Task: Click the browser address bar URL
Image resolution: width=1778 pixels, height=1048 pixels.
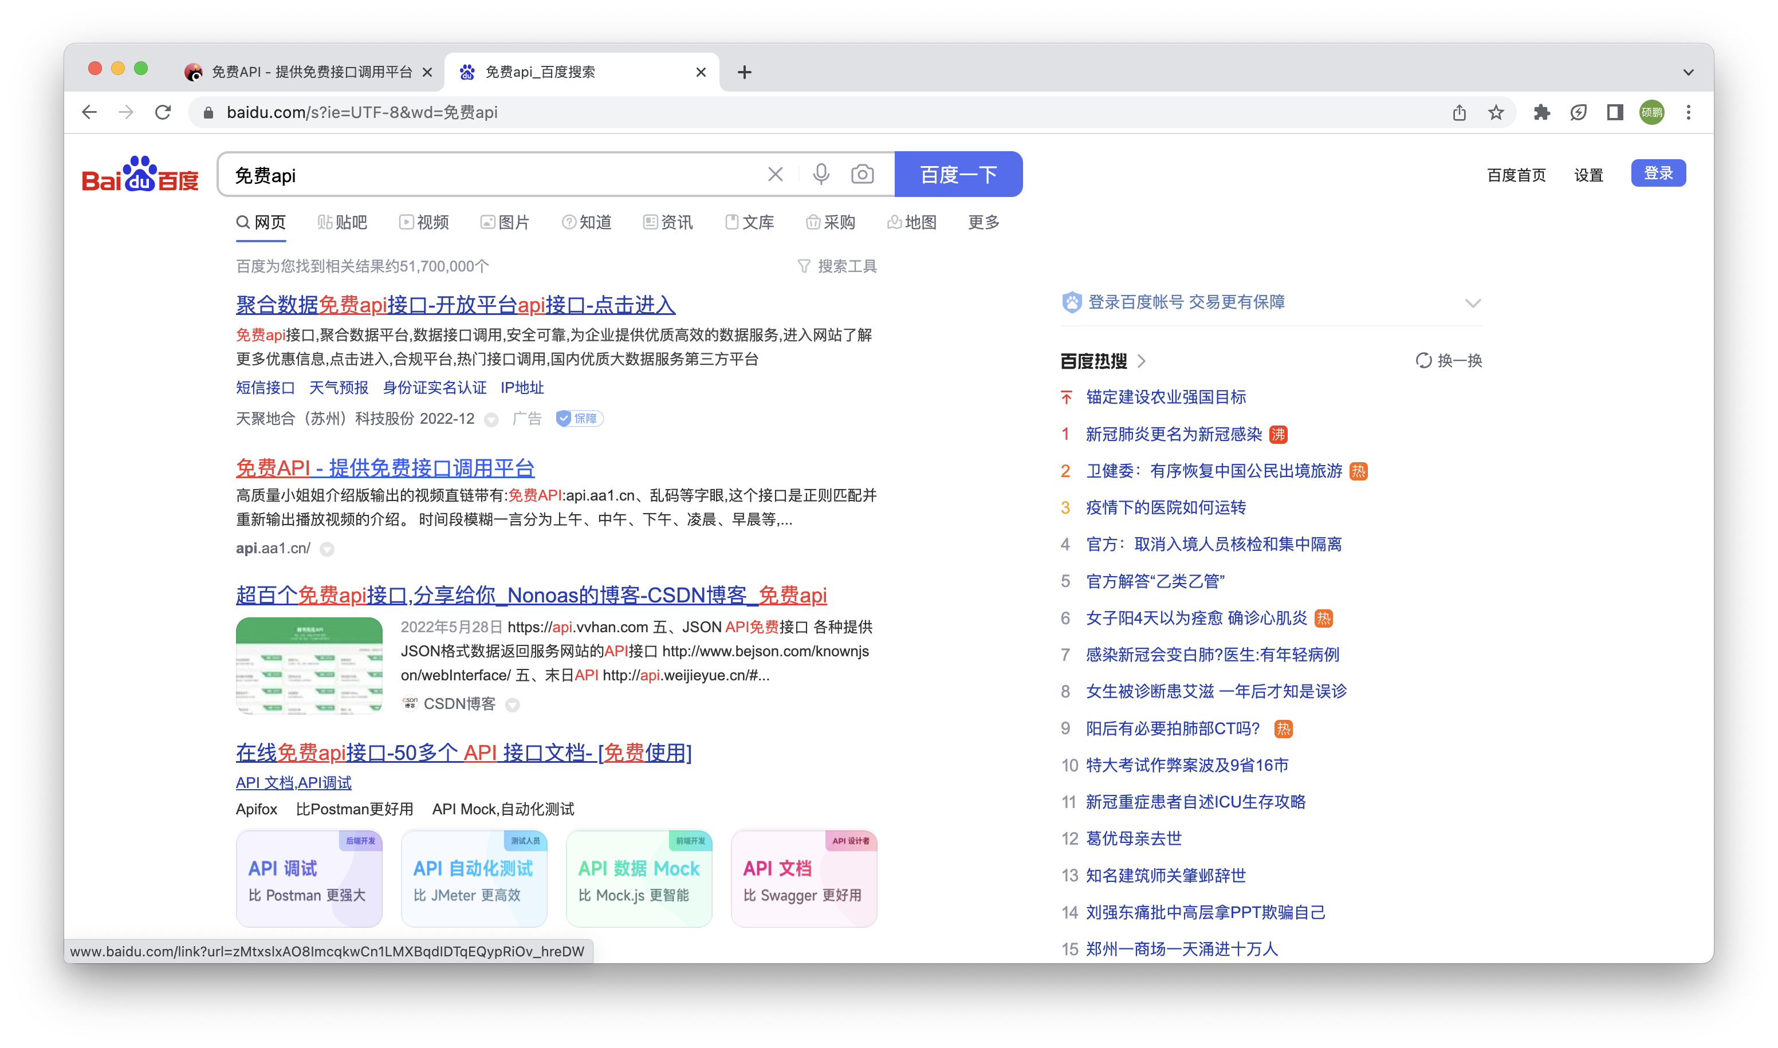Action: coord(363,113)
